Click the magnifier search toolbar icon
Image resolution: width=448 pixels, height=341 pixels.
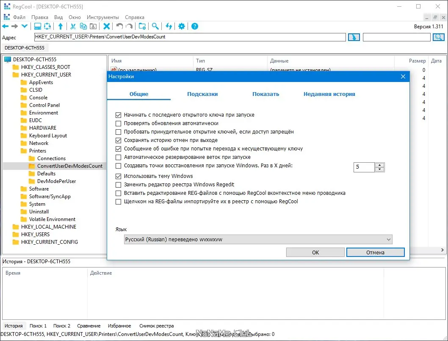pos(155,27)
